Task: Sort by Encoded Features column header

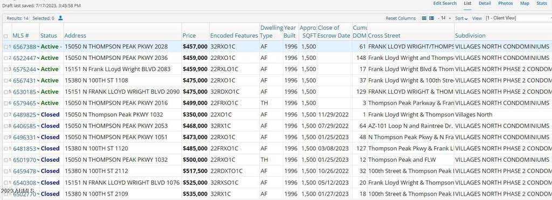Action: click(234, 36)
